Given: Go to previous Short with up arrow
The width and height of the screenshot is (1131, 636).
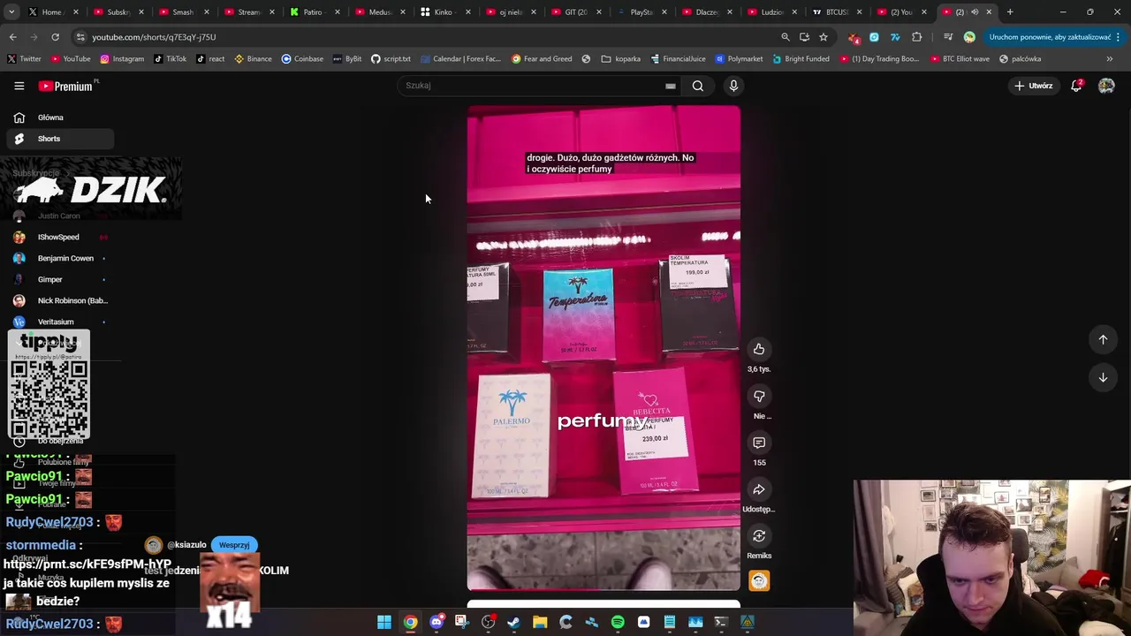Looking at the screenshot, I should [1103, 339].
